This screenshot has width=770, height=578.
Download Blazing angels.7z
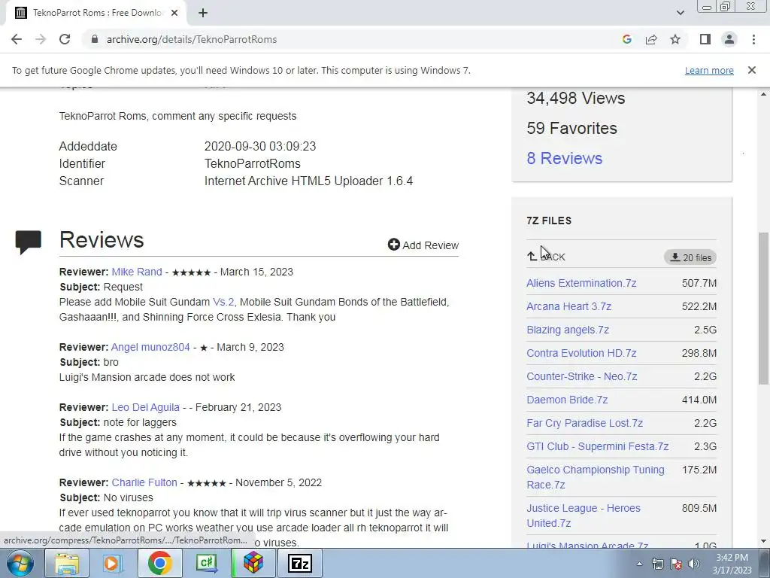point(568,330)
